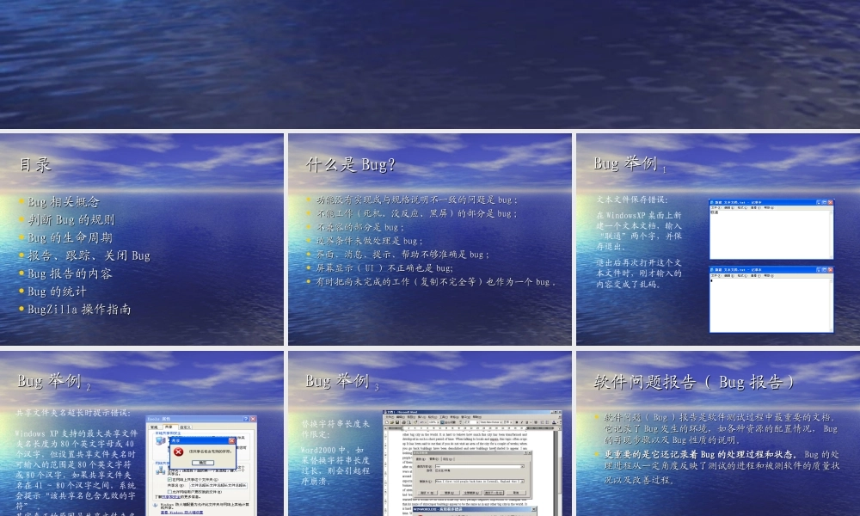Click the 确定 button in the error message box
This screenshot has width=860, height=516.
pyautogui.click(x=203, y=462)
